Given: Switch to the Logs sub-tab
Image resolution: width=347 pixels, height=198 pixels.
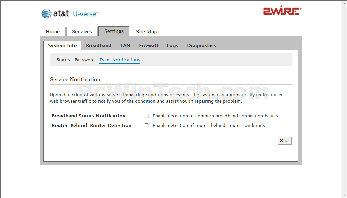Looking at the screenshot, I should pyautogui.click(x=172, y=46).
